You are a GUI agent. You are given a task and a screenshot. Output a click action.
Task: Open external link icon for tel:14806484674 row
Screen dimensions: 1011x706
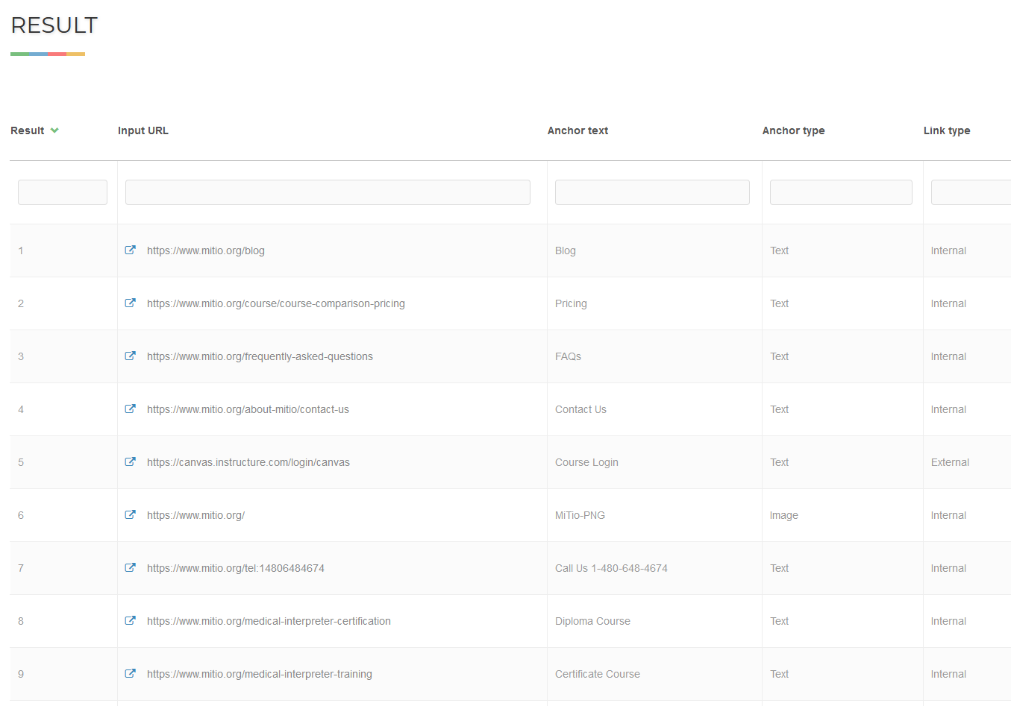coord(131,567)
